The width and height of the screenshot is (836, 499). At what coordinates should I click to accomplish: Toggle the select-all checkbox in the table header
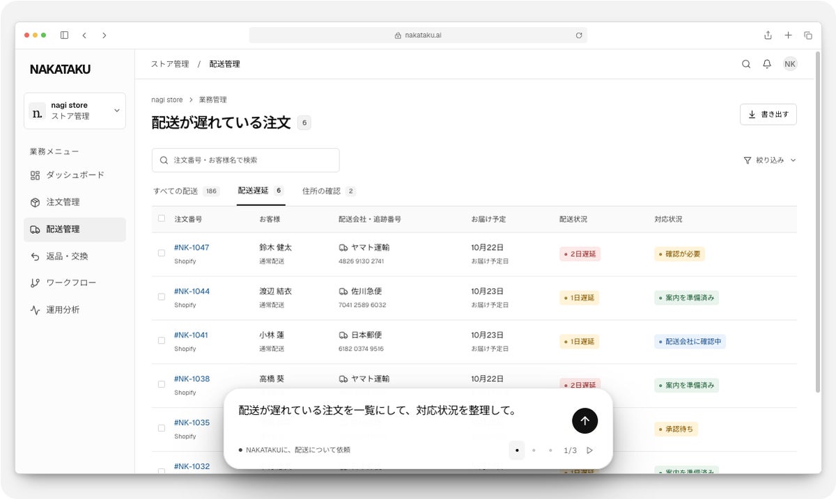[162, 219]
